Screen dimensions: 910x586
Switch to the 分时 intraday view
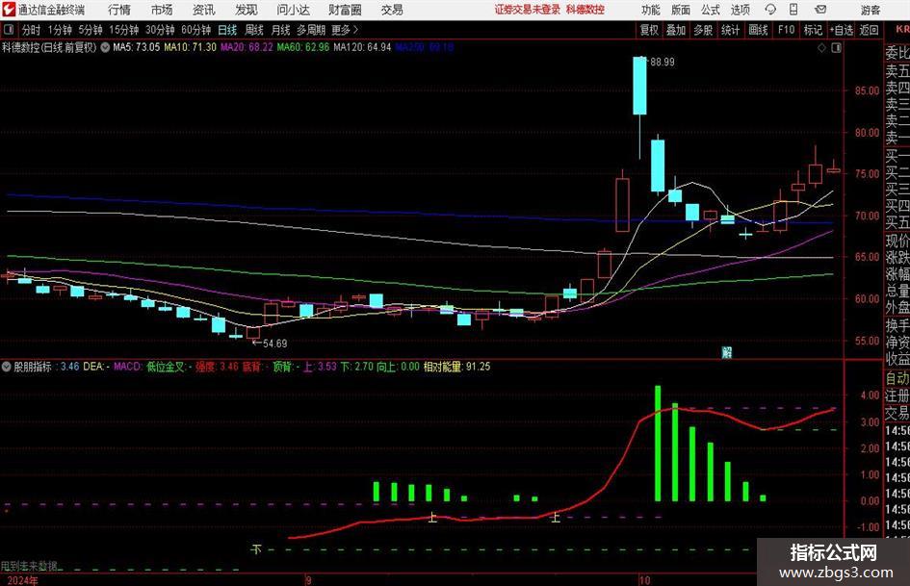[x=31, y=30]
